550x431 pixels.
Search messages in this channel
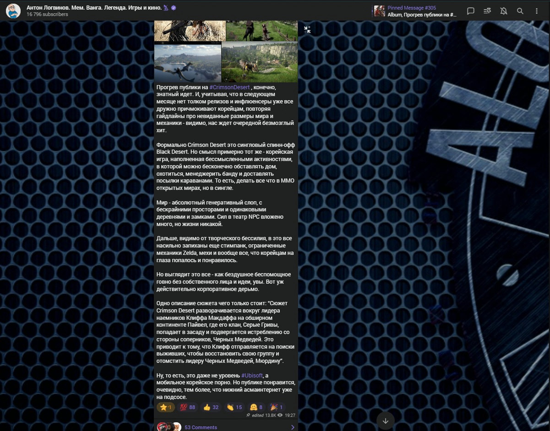tap(520, 11)
